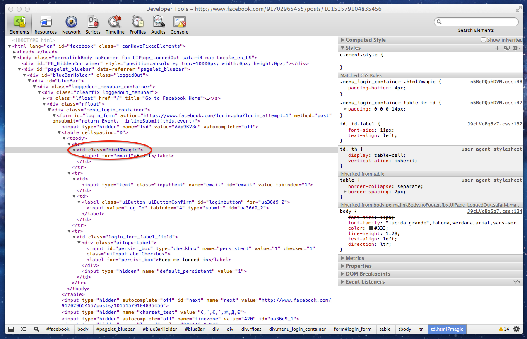This screenshot has height=339, width=527.
Task: Select the charset_test input node
Action: [x=154, y=313]
